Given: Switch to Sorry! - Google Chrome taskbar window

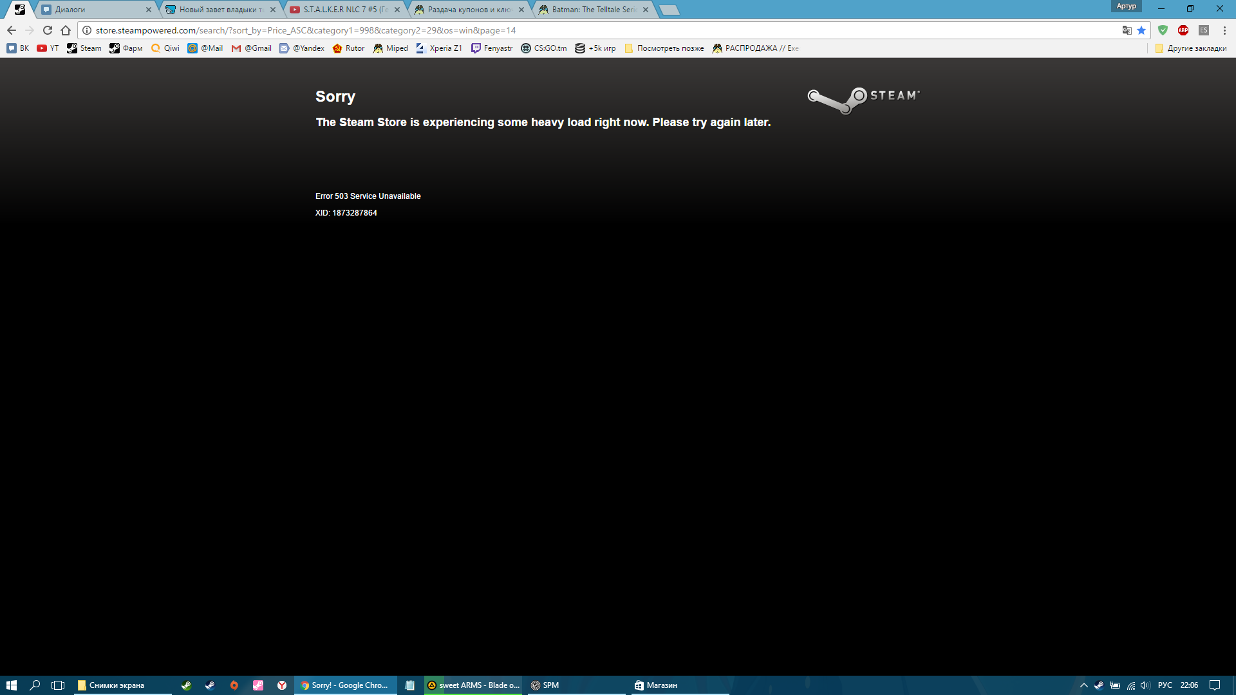Looking at the screenshot, I should 346,685.
